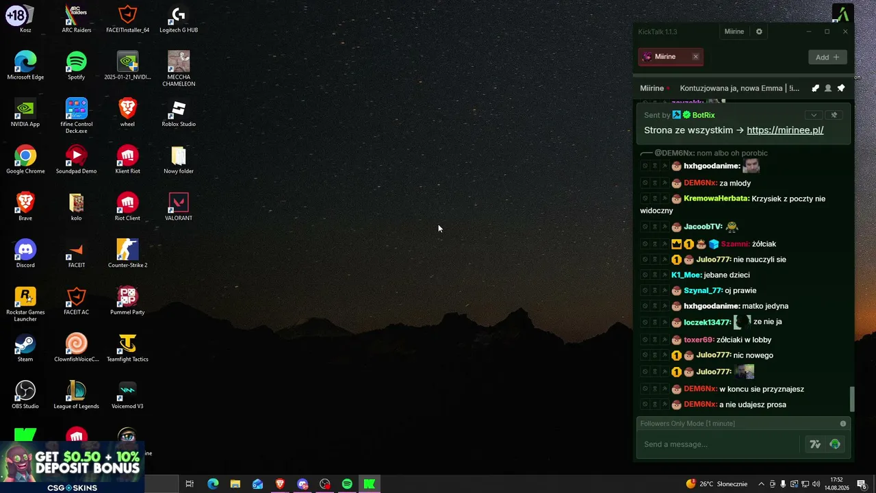The width and height of the screenshot is (876, 493).
Task: Open Spotify from the taskbar
Action: (x=347, y=484)
